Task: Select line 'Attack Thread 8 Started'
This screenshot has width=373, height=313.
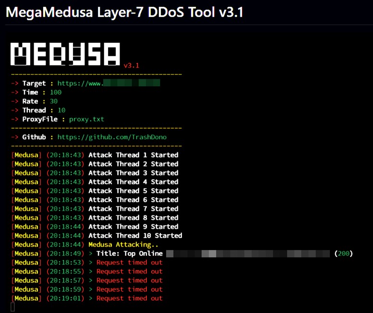Action: coord(133,218)
